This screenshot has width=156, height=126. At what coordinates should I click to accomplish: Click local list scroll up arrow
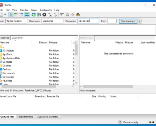(76, 42)
